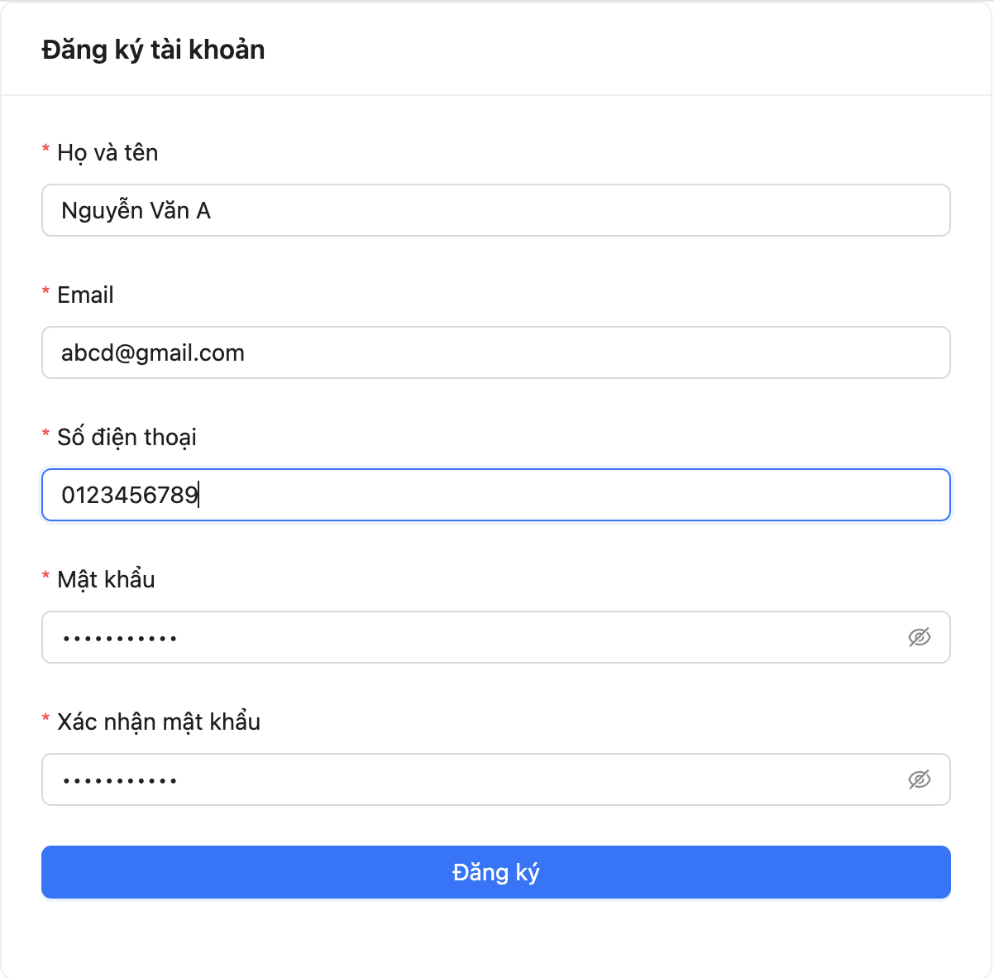Image resolution: width=994 pixels, height=978 pixels.
Task: Select the Số điện thoại input field
Action: [x=496, y=495]
